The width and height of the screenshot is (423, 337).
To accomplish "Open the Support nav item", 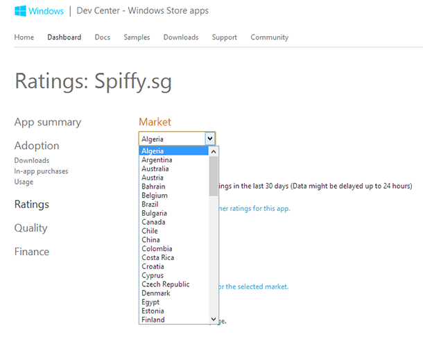I will pyautogui.click(x=225, y=37).
